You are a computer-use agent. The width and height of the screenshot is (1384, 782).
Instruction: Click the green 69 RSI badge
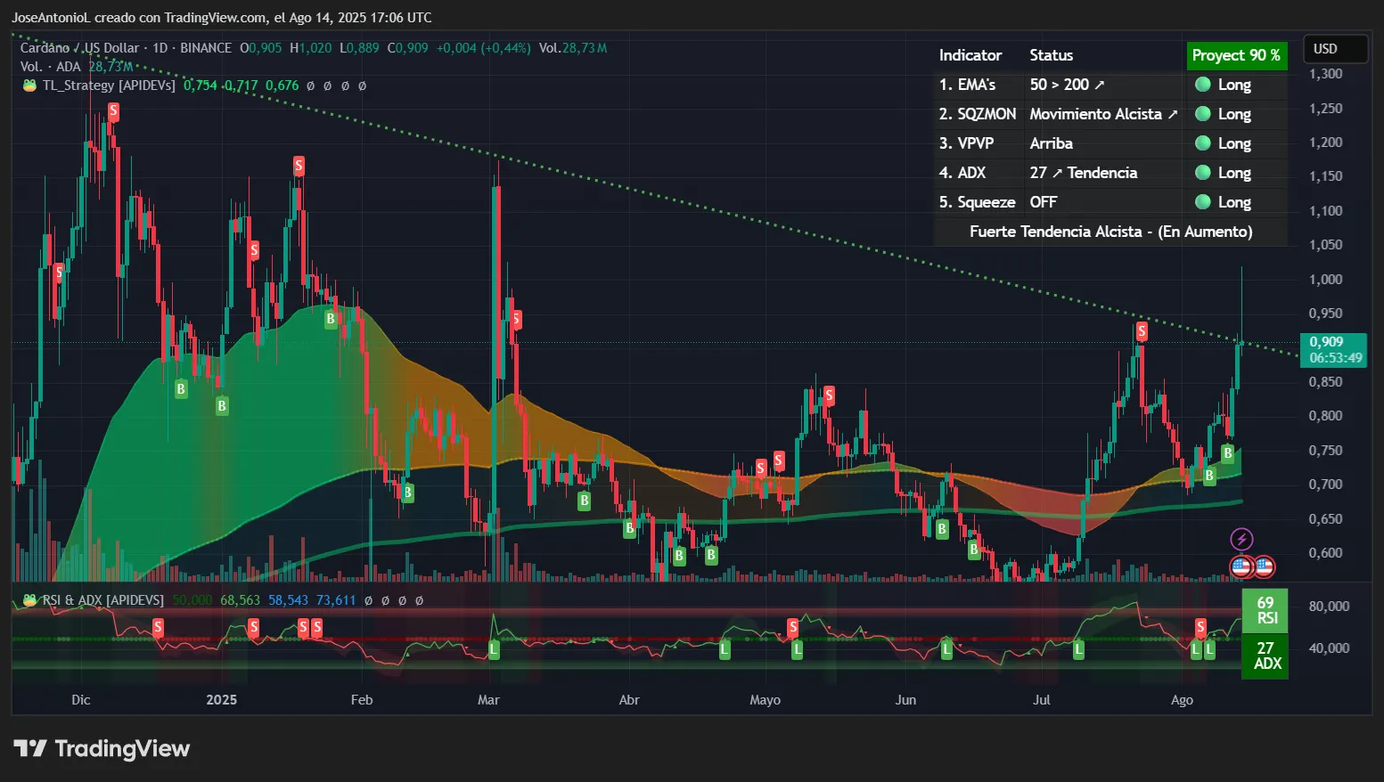click(1265, 609)
